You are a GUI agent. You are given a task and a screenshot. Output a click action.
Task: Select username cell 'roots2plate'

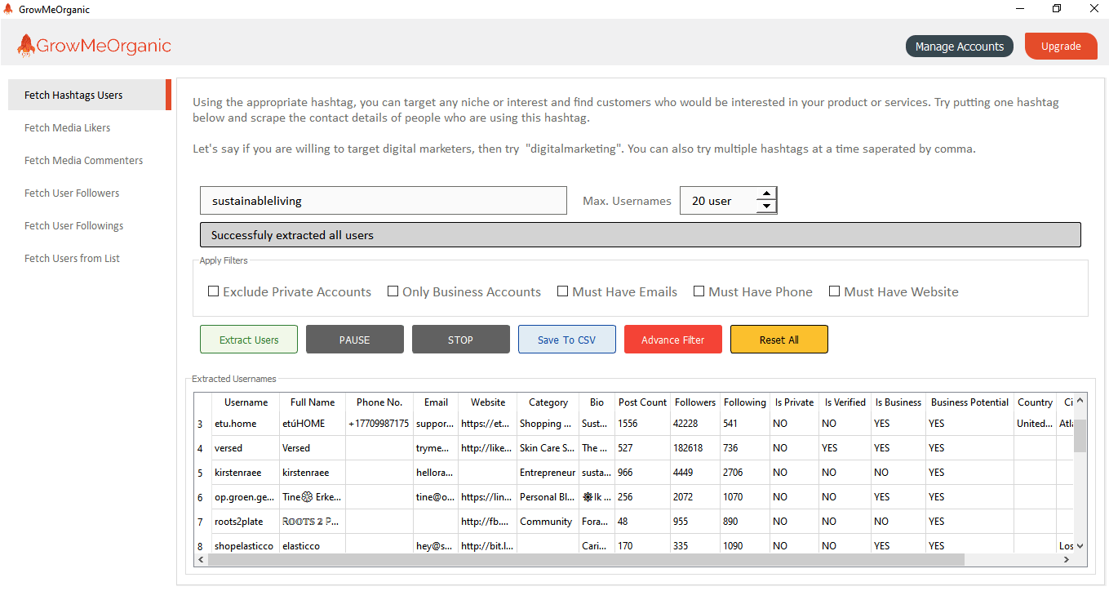tap(246, 522)
